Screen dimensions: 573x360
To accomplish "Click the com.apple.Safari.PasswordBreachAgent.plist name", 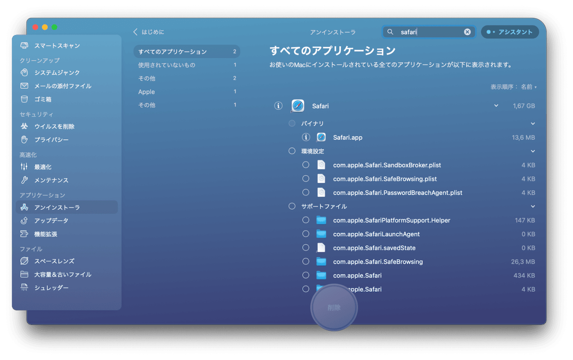I will coord(398,193).
